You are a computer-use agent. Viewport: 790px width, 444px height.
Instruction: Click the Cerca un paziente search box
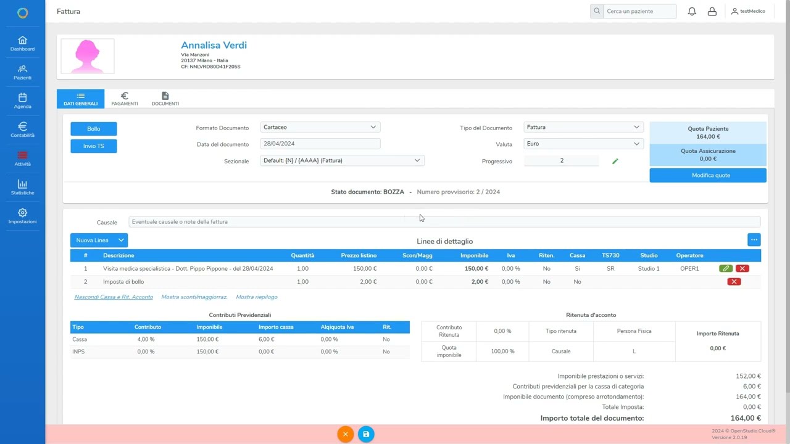[x=639, y=11]
